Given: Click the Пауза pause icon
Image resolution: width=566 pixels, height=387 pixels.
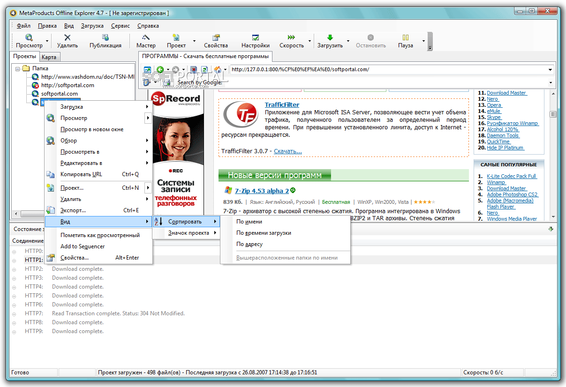Looking at the screenshot, I should pyautogui.click(x=406, y=37).
